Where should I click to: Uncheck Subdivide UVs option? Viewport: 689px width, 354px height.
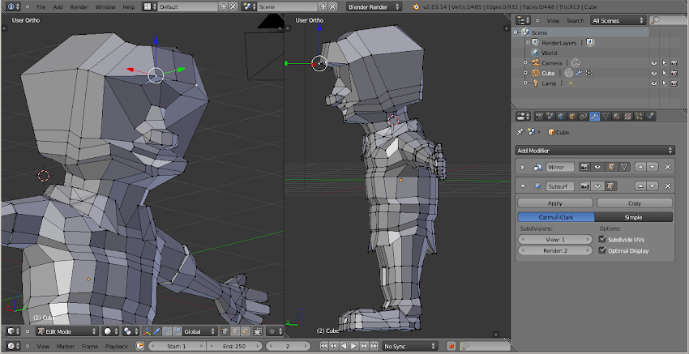(601, 240)
